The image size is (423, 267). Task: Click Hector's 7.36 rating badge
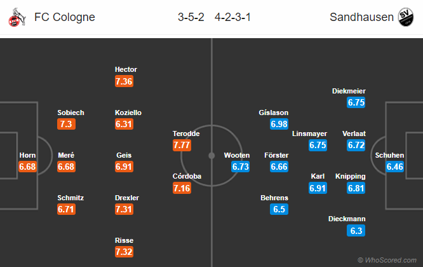tap(124, 81)
